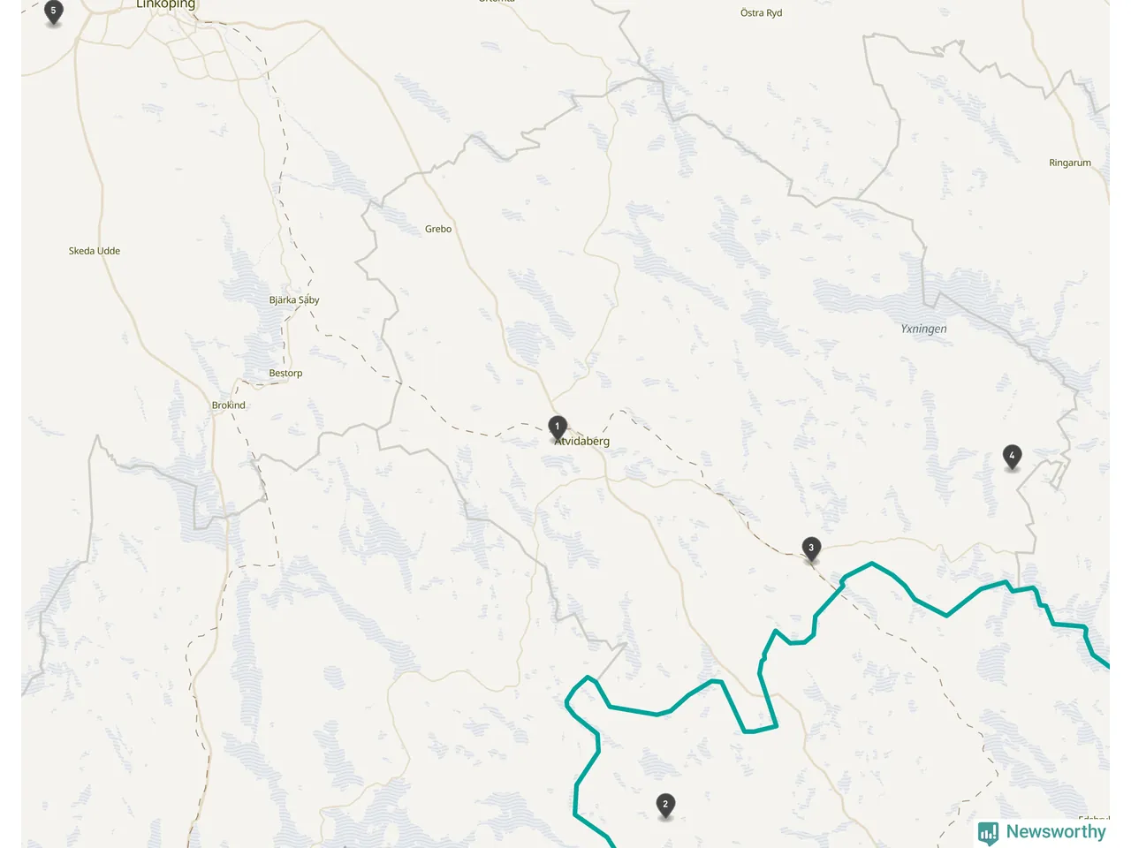Image resolution: width=1131 pixels, height=848 pixels.
Task: Select map marker number 1 at Åtvidaberg
Action: click(x=557, y=428)
